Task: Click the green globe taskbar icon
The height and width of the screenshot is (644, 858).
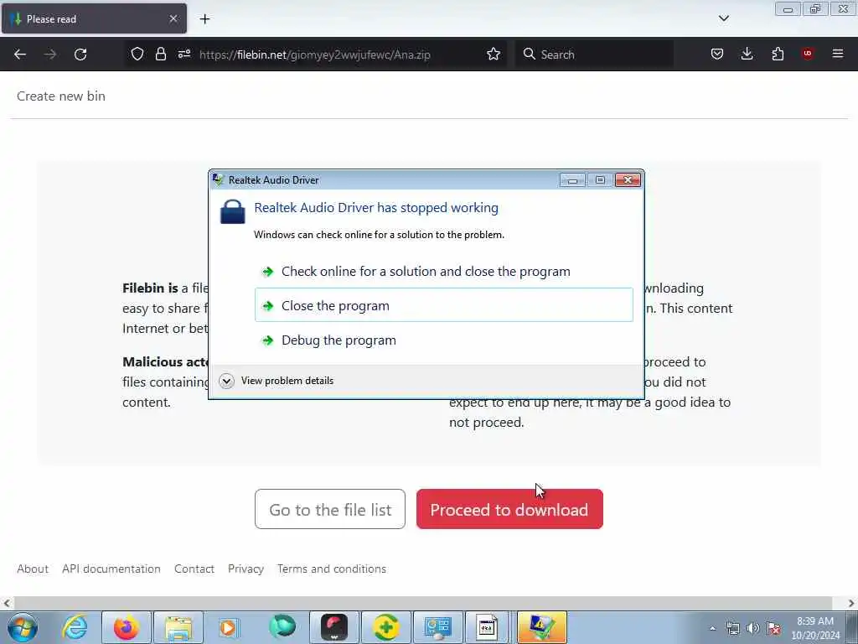Action: tap(282, 627)
